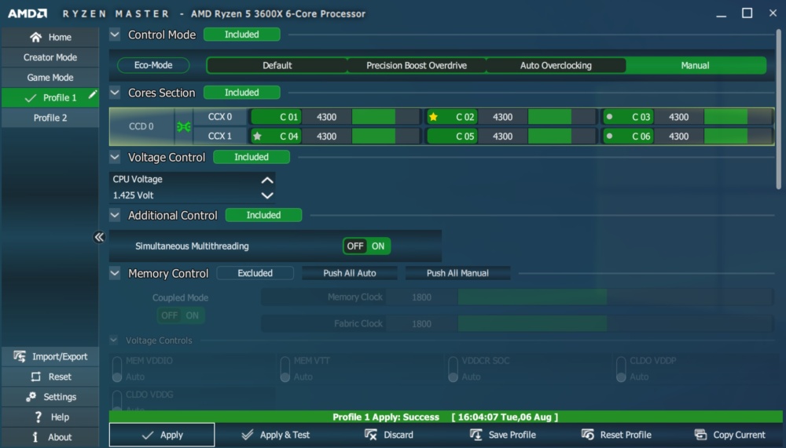Toggle Cores Section Included button

pos(241,93)
